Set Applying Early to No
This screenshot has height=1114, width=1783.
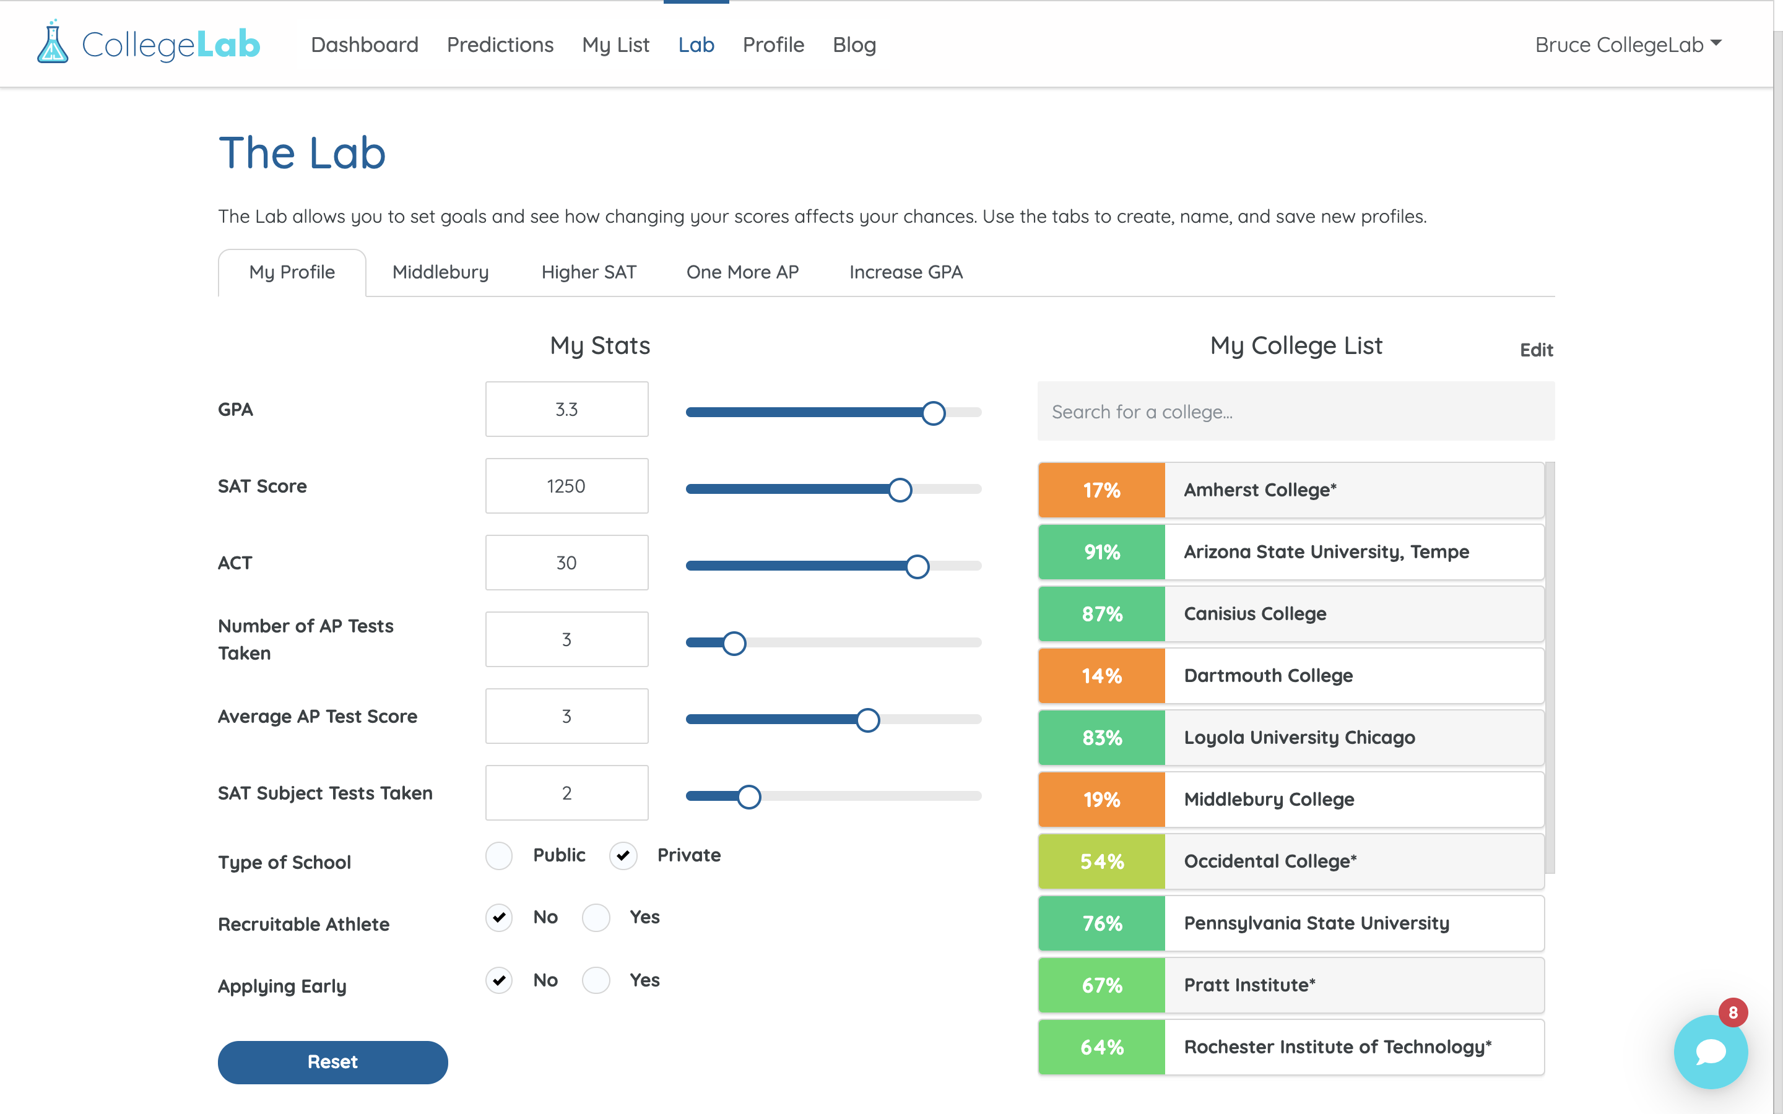tap(499, 980)
